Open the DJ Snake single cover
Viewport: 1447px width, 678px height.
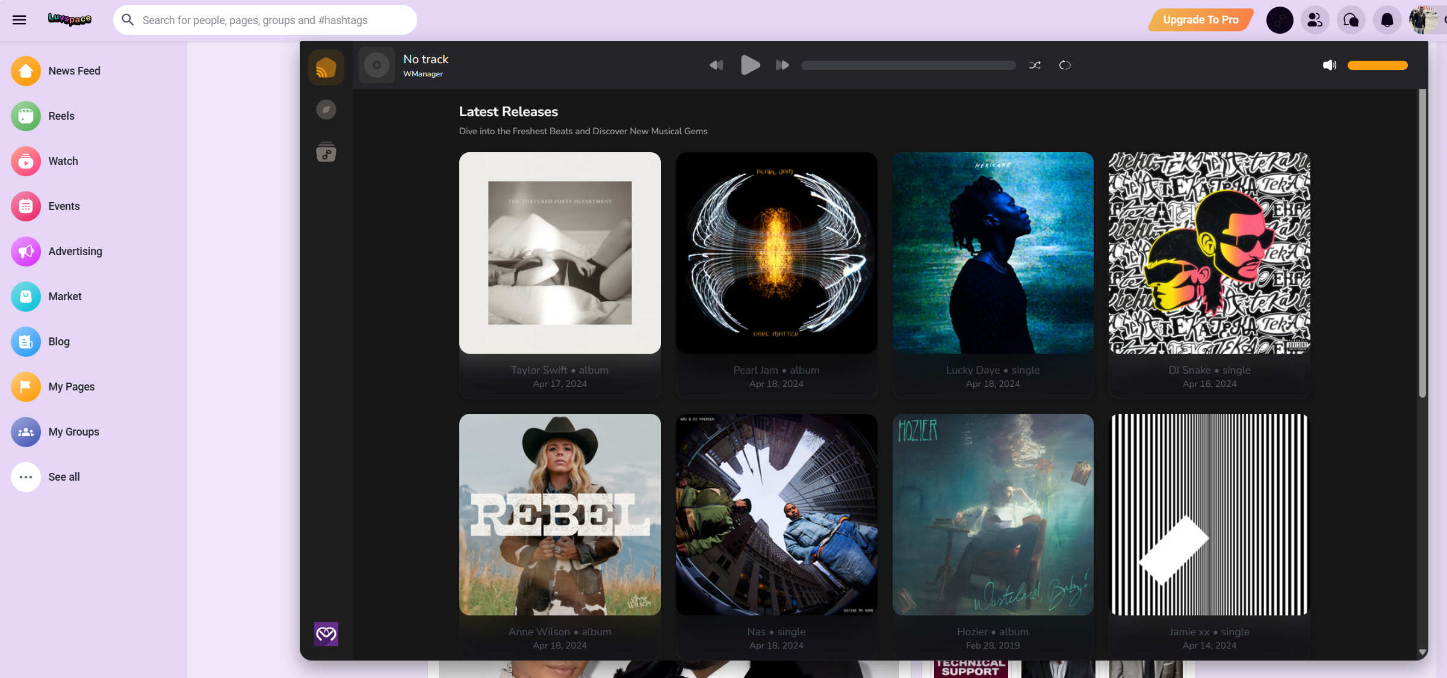click(1210, 253)
